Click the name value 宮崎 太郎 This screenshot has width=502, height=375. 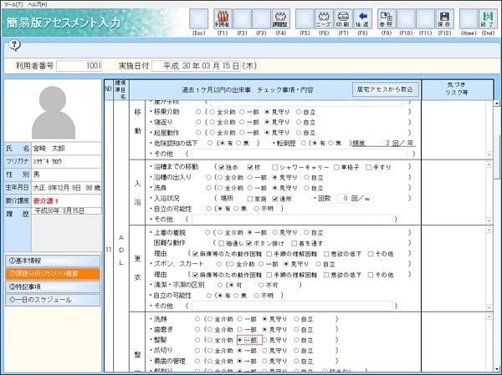point(49,149)
